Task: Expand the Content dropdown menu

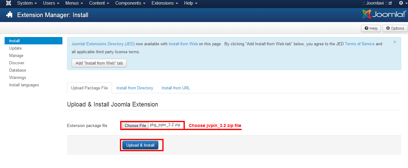Action: (99, 3)
